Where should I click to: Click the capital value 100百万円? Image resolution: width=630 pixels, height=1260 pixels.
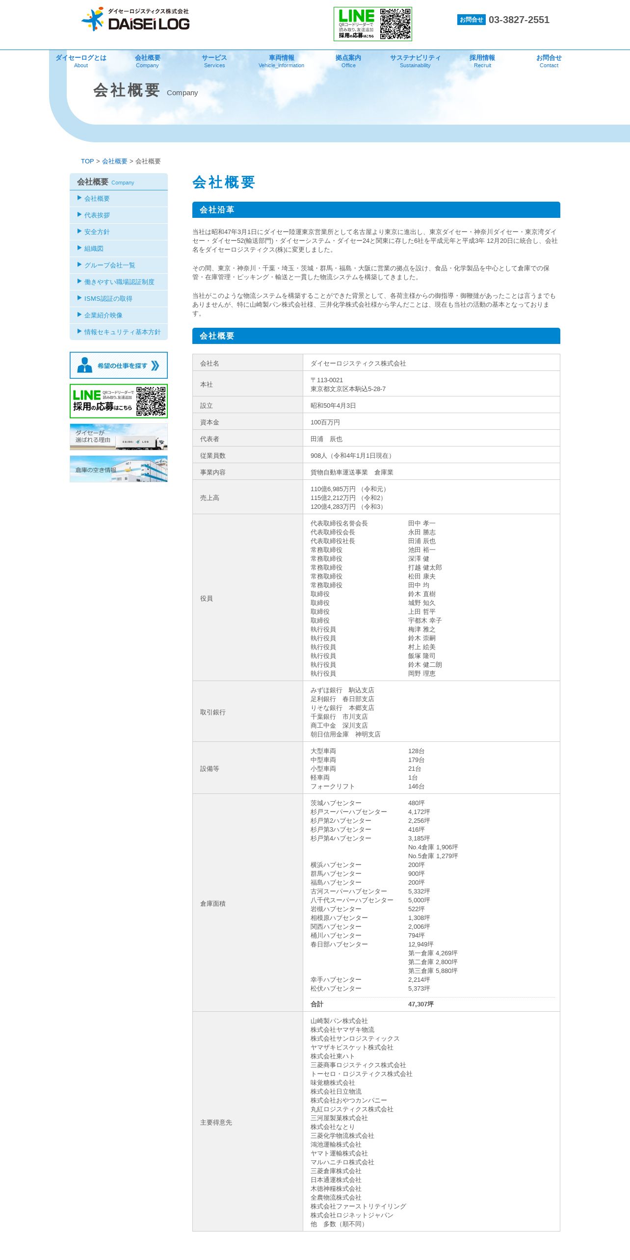[325, 422]
